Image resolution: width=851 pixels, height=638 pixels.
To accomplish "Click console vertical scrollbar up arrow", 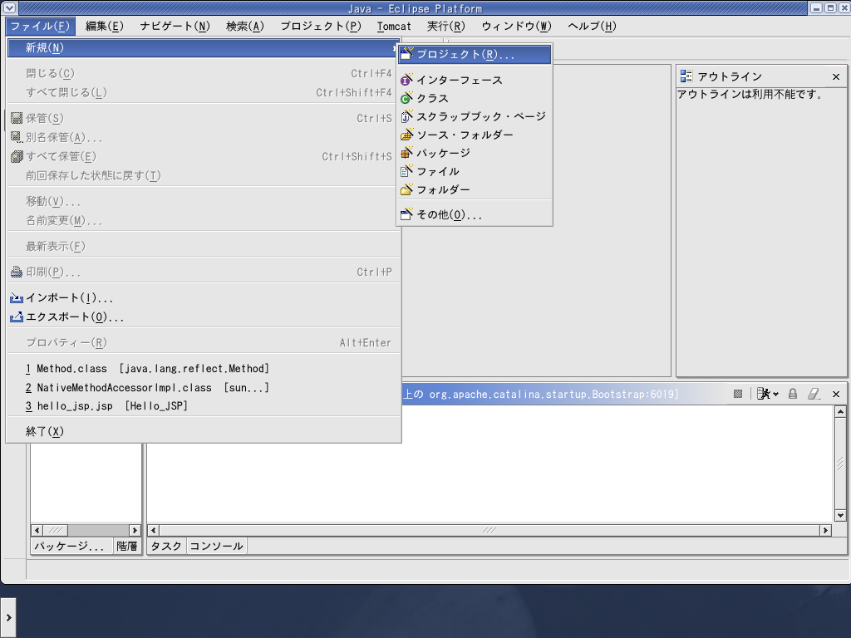I will click(x=840, y=412).
